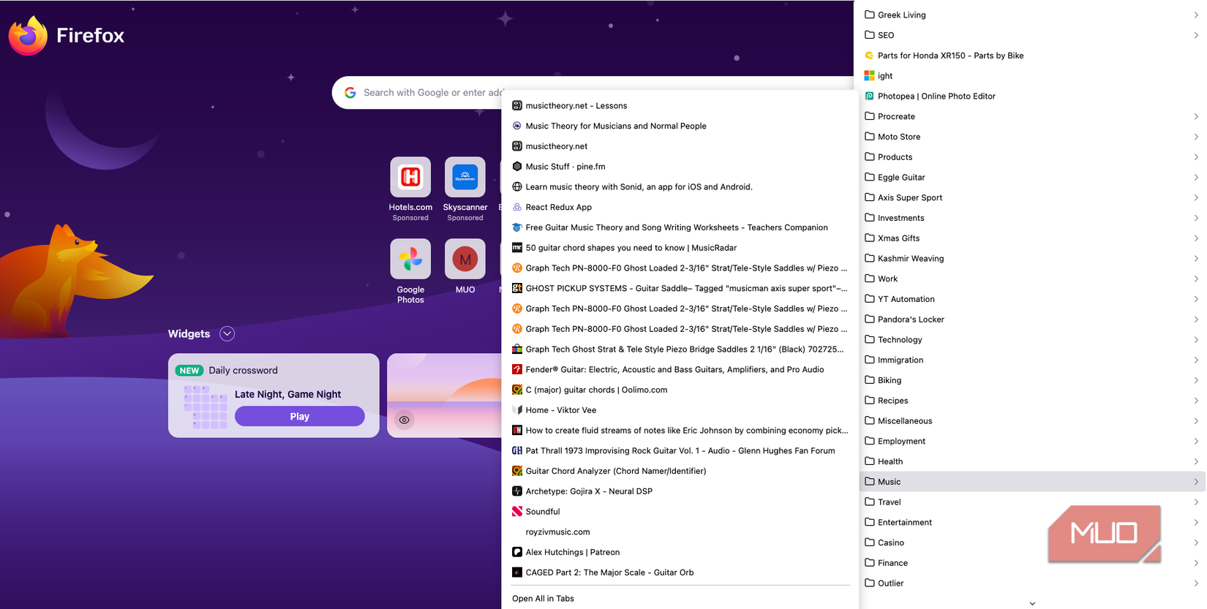
Task: Start the Daily crossword with Play
Action: (x=300, y=416)
